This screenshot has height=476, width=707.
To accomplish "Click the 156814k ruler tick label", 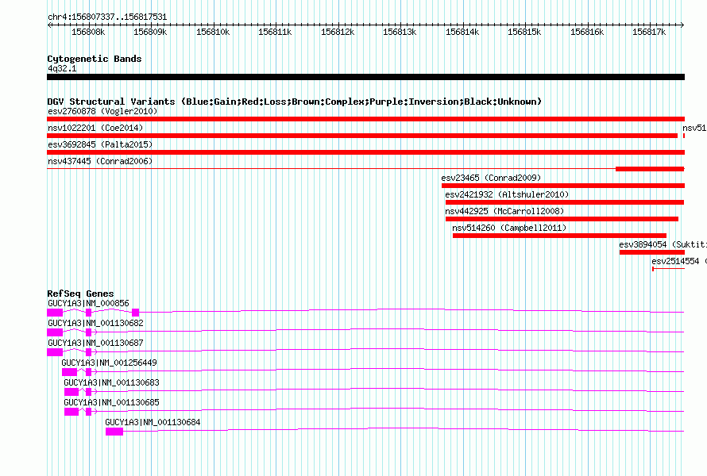I will click(x=462, y=32).
